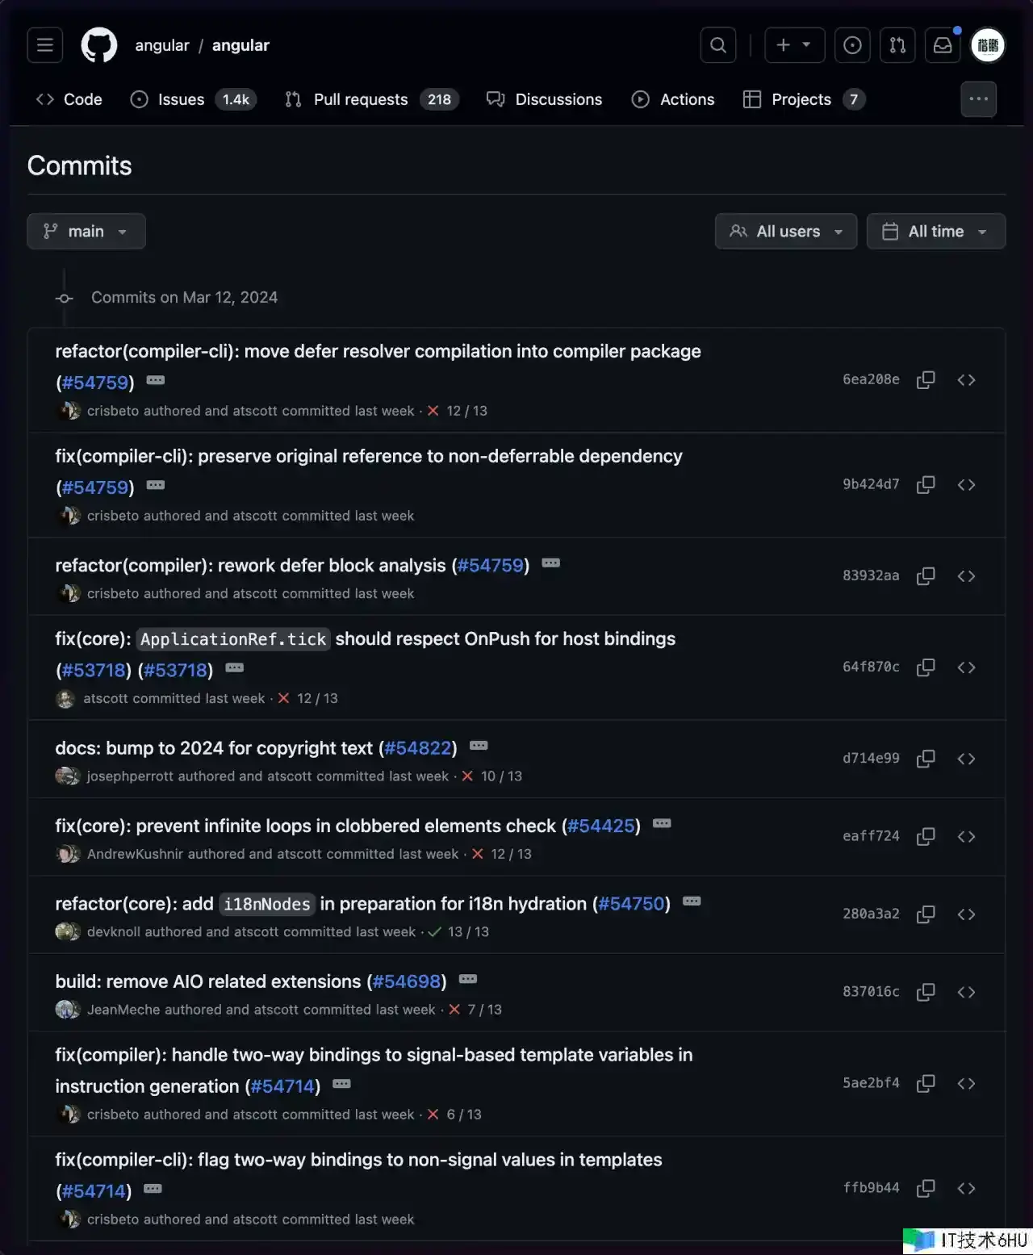Expand commit description for rework defer block analysis
Screen dimensions: 1033x1255
(551, 563)
